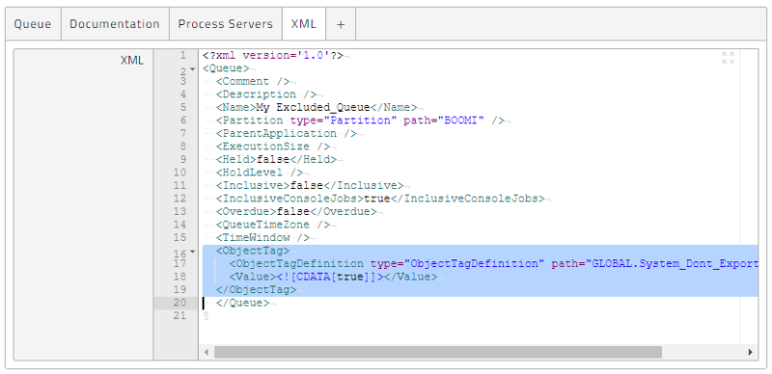Image resolution: width=772 pixels, height=374 pixels.
Task: Click the Comment tag on line 3
Action: [x=253, y=81]
